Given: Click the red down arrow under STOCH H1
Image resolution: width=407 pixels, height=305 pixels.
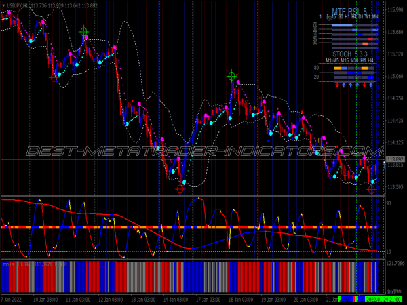Looking at the screenshot, I should (x=364, y=85).
